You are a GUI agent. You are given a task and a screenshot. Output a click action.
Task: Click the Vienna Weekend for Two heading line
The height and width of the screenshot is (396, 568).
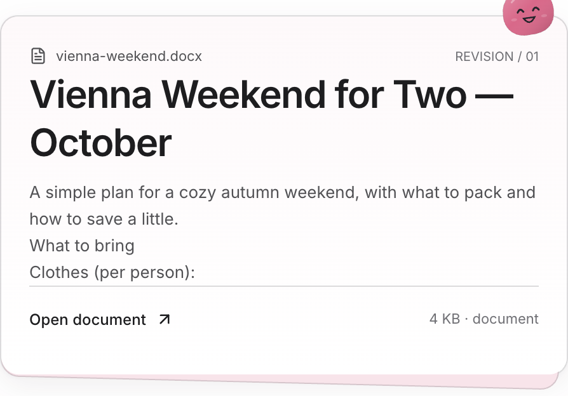[x=272, y=95]
